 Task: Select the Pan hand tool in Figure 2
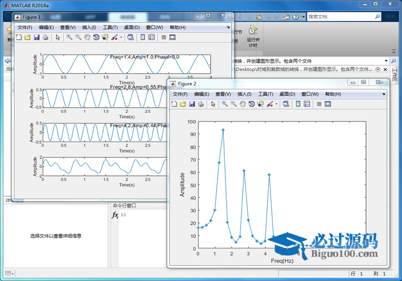242,104
